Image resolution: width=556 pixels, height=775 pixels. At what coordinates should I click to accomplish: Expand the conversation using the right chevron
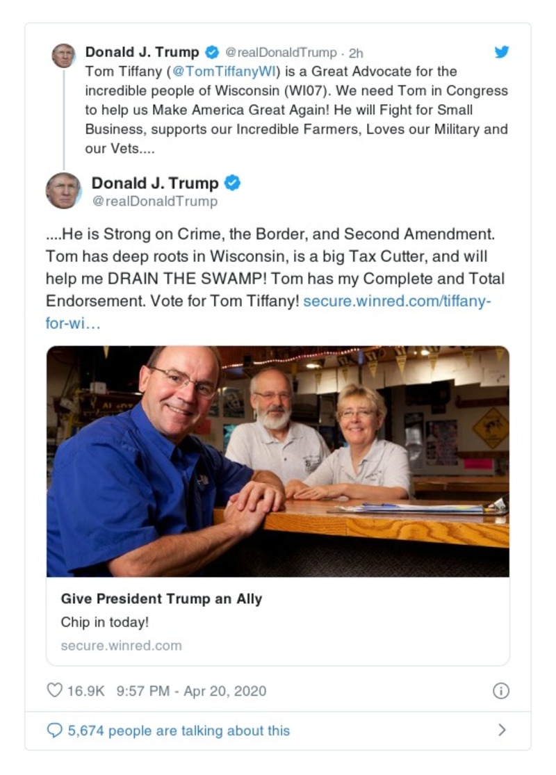tap(505, 731)
